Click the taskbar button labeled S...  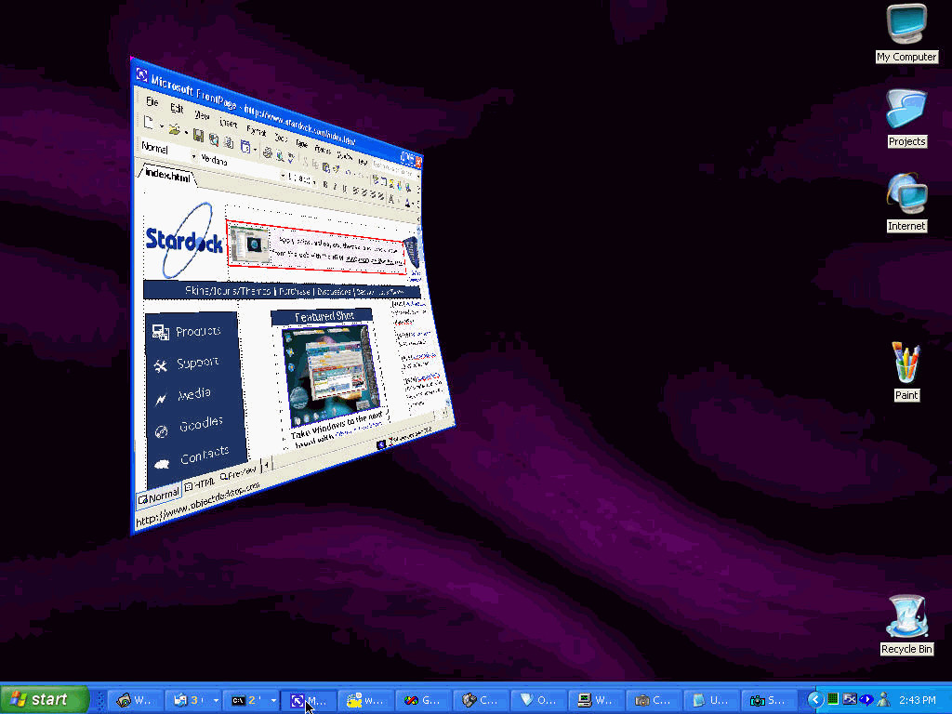(769, 700)
